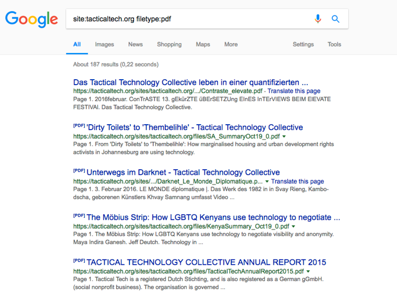397x298 pixels.
Task: Click the SA_SummaryOct19_0.pdf green URL
Action: point(177,136)
